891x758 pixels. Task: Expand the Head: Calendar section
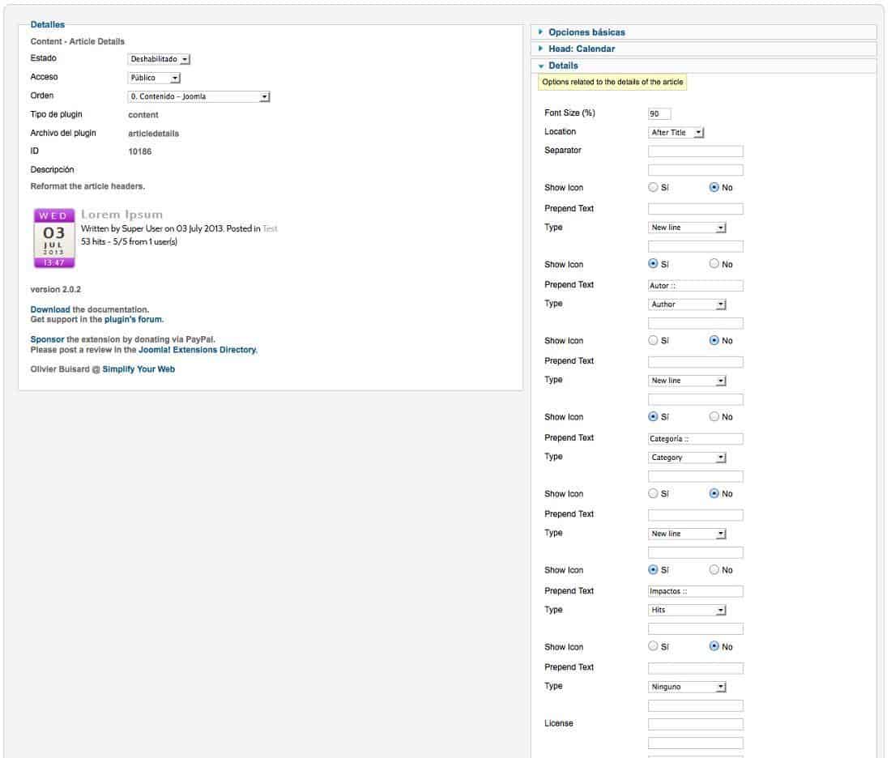[x=582, y=49]
